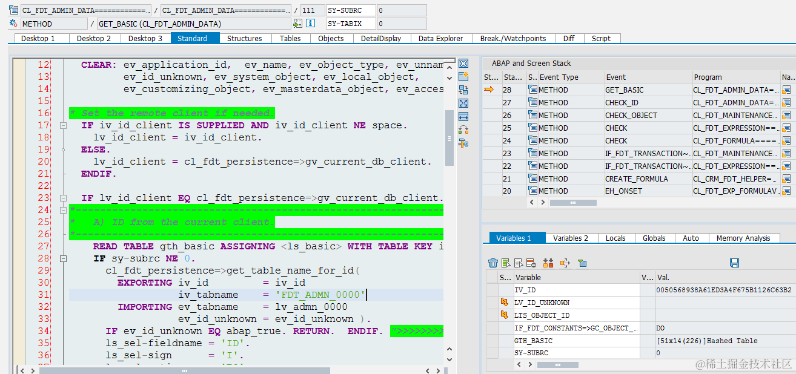Click the filter icon in variables toolbar
Image resolution: width=796 pixels, height=374 pixels.
pos(582,263)
